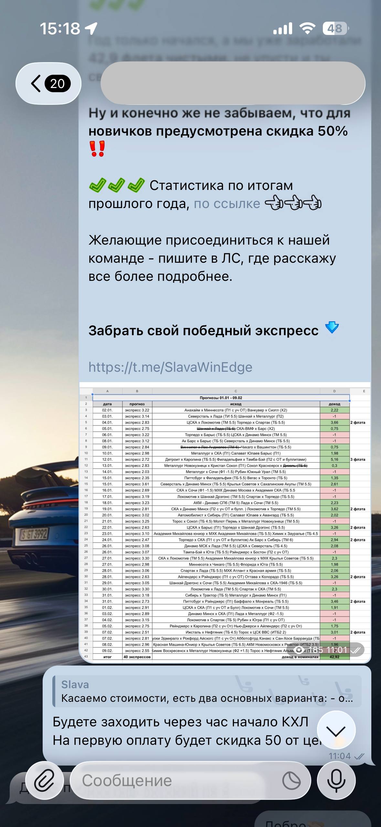Tap the 11:04 read receipt checkmarks
This screenshot has width=381, height=827.
click(359, 756)
